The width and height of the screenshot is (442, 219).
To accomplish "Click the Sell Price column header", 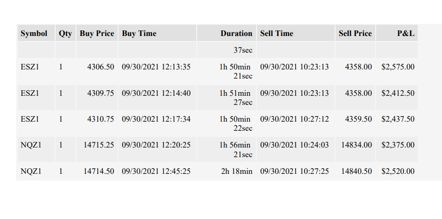I will (x=355, y=33).
